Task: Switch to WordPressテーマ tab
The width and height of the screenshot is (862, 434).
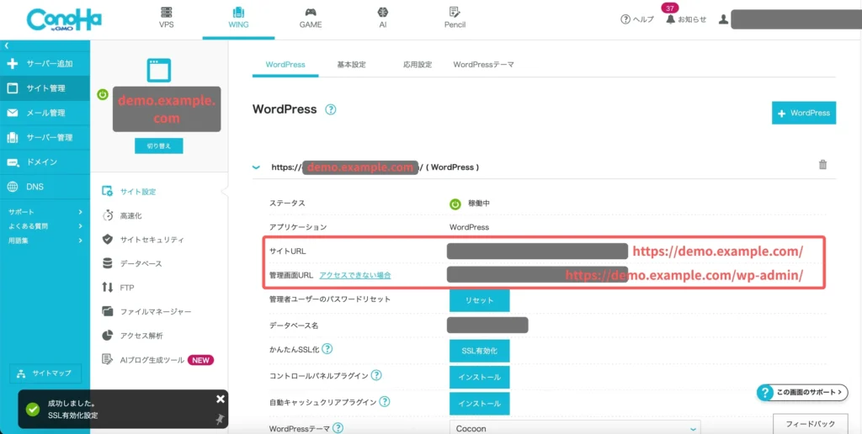Action: tap(483, 64)
